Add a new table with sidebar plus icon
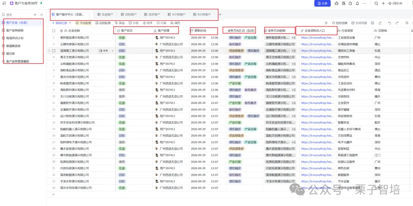This screenshot has height=206, width=413. (x=35, y=15)
